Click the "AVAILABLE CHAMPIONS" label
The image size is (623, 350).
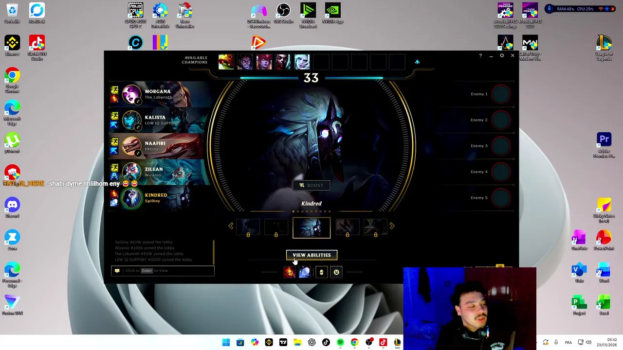coord(195,60)
